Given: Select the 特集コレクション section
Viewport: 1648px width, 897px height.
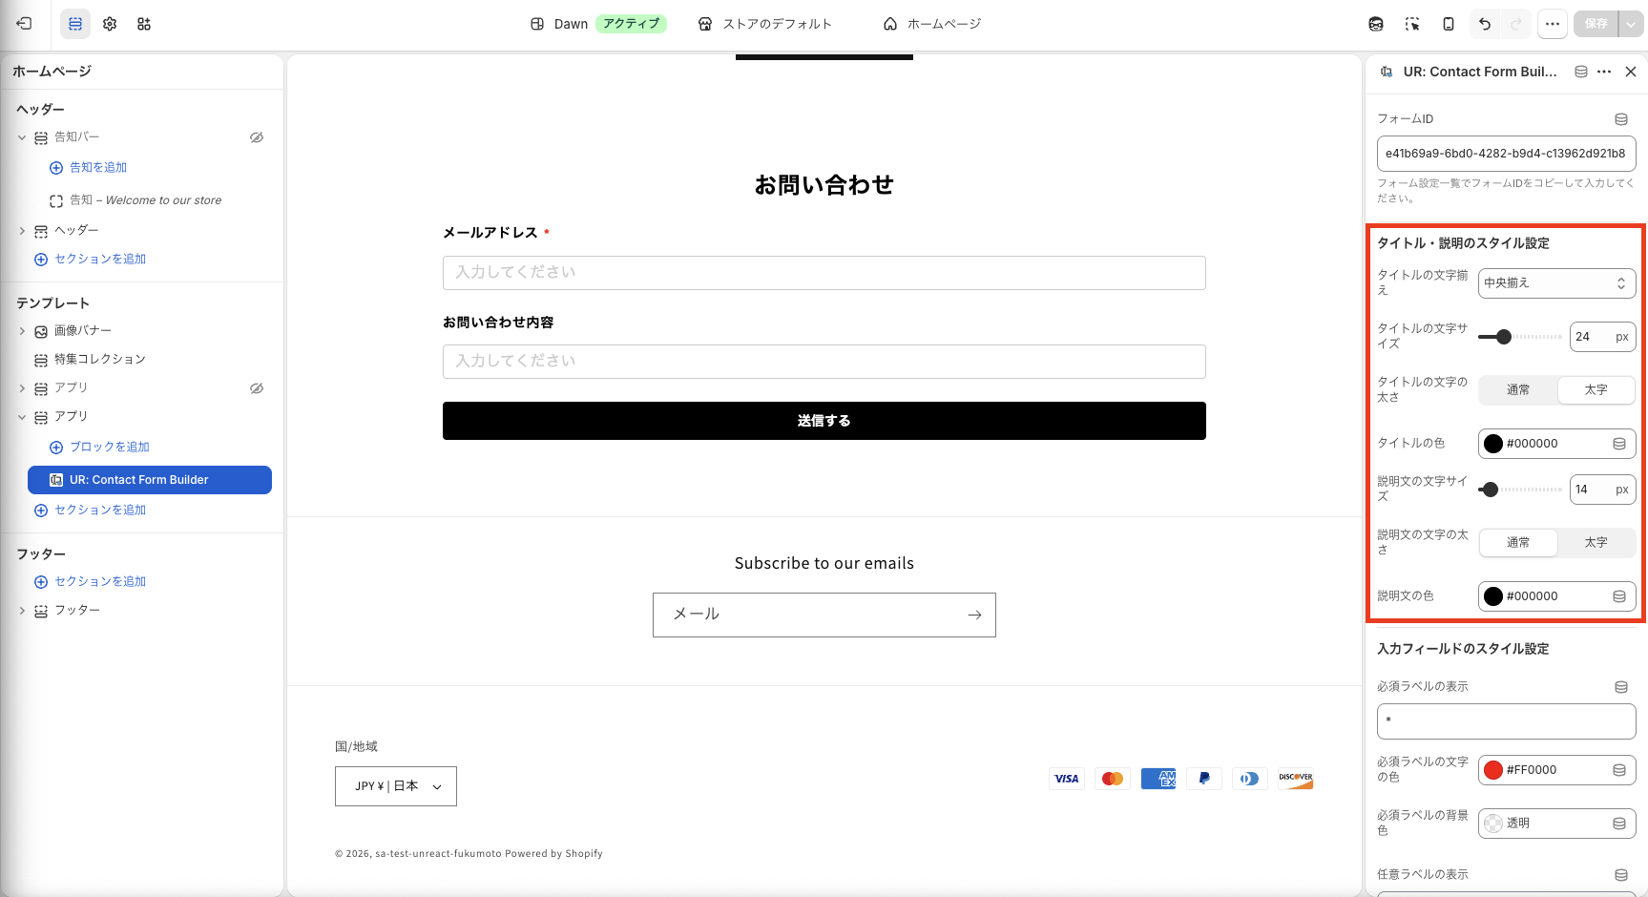Looking at the screenshot, I should (100, 360).
